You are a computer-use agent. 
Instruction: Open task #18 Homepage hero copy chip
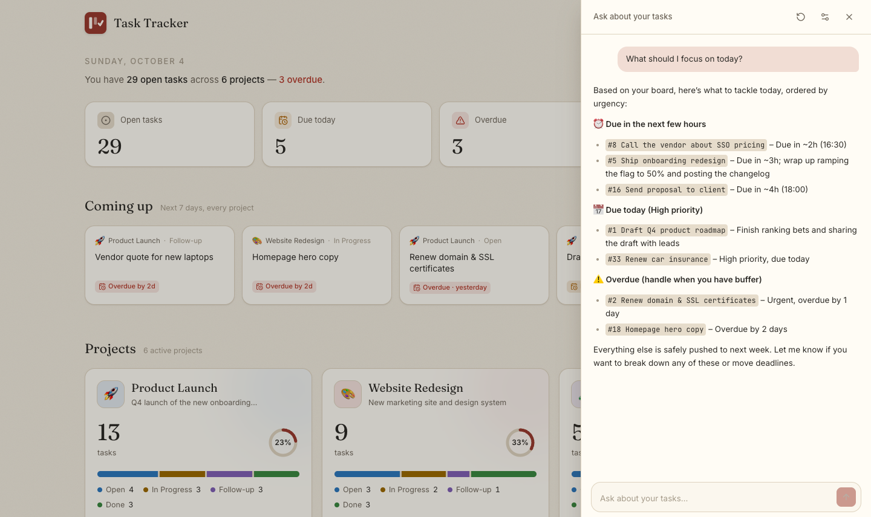(x=656, y=330)
